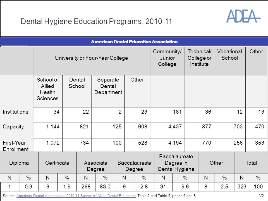
Task: Click the Institutions row label
Action: click(x=15, y=112)
